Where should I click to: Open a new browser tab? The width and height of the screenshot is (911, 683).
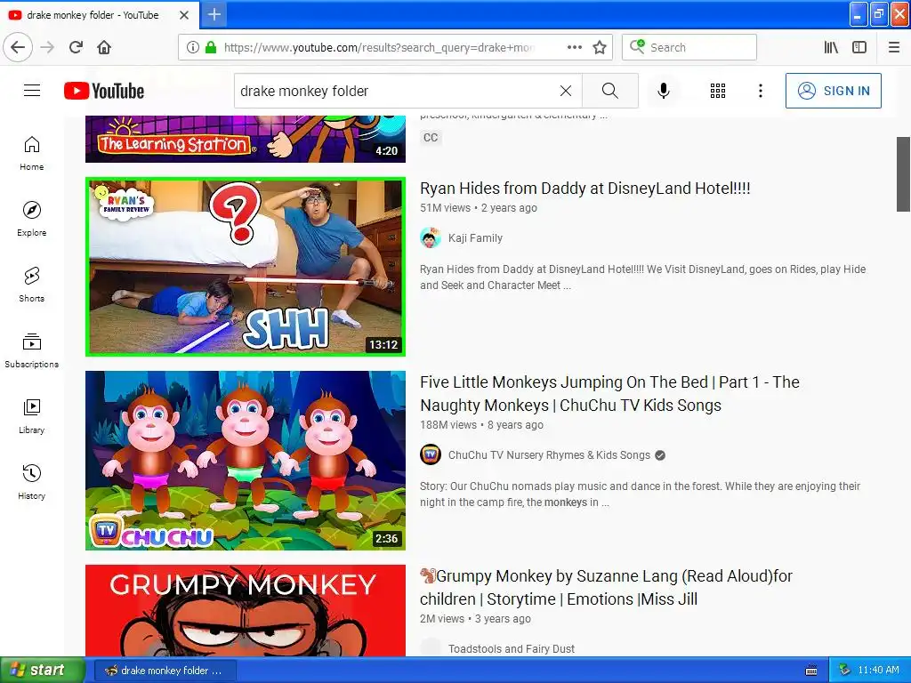click(214, 14)
